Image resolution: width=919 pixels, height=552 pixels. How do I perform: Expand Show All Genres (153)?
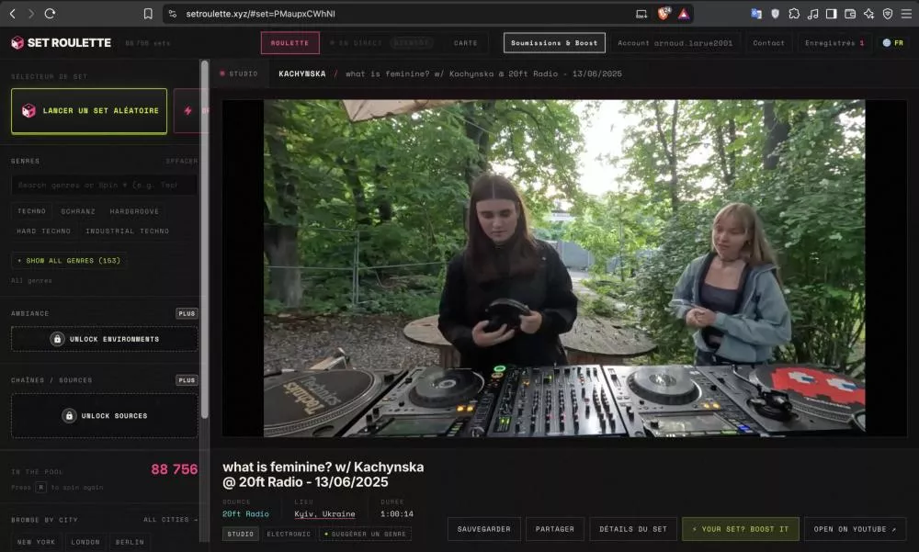tap(69, 260)
